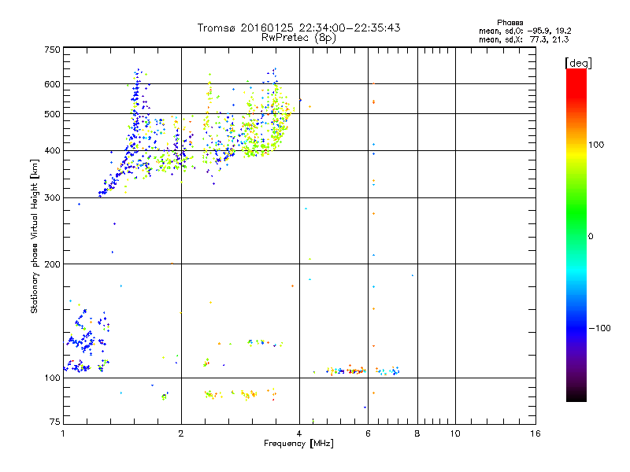Click y-axis tick label '600'

tap(52, 84)
